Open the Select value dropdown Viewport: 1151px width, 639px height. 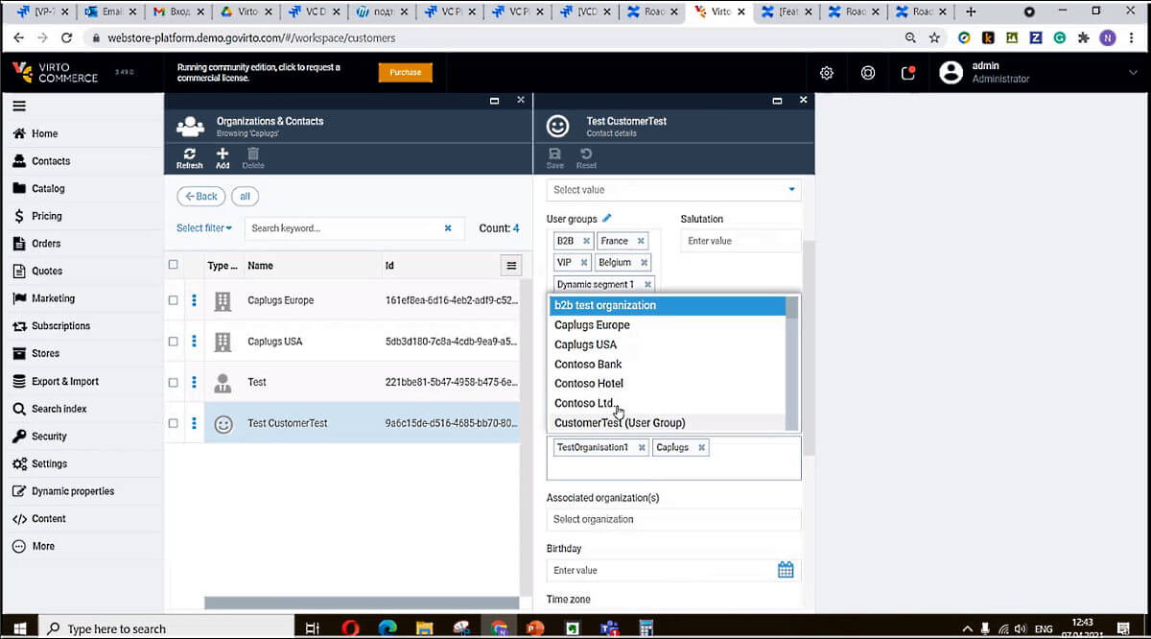coord(672,190)
